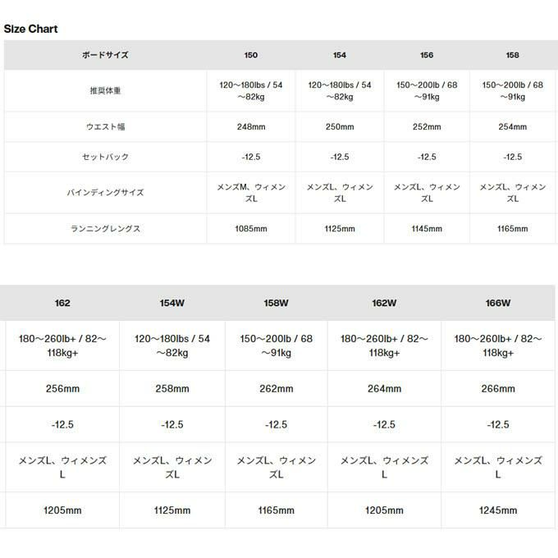Click the 1245mm running length cell
This screenshot has width=558, height=558.
point(498,510)
